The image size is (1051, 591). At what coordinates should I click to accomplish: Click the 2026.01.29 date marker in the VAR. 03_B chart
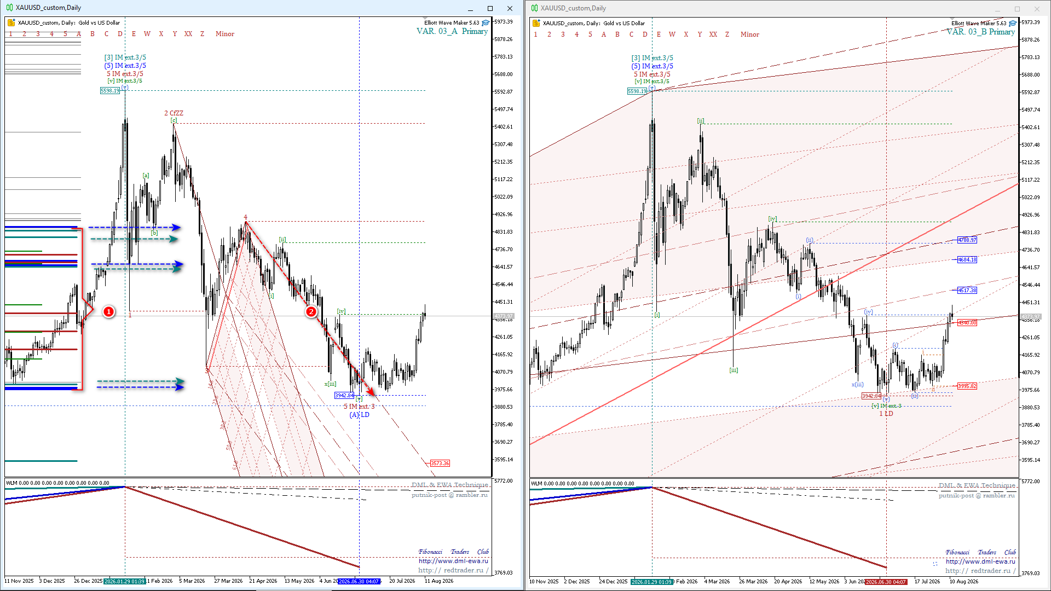[652, 582]
